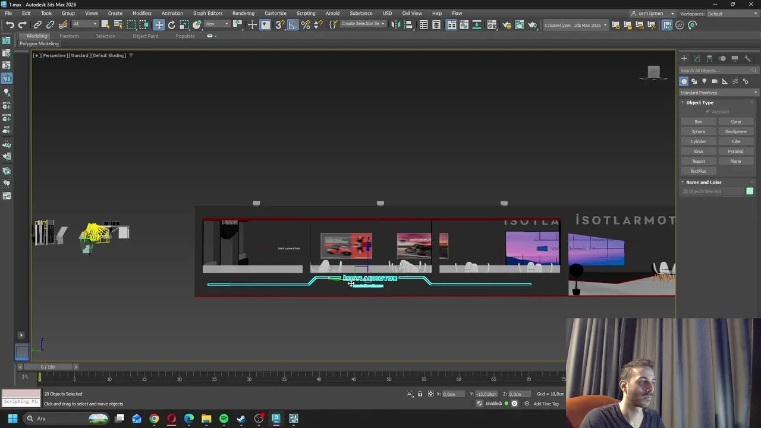Click the Teapot primitive button
Viewport: 761px width, 428px height.
pyautogui.click(x=698, y=161)
